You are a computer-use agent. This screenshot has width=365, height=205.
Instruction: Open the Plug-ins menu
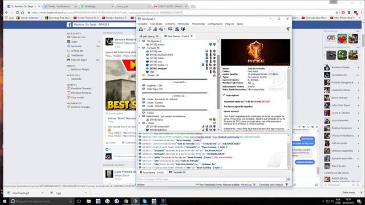point(229,24)
